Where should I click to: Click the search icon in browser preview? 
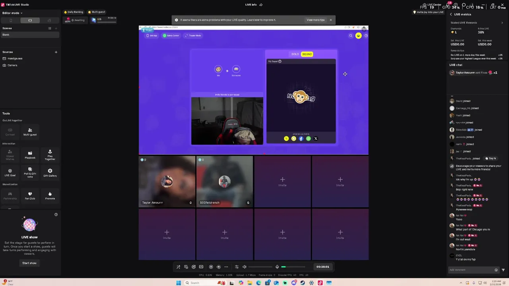351,36
